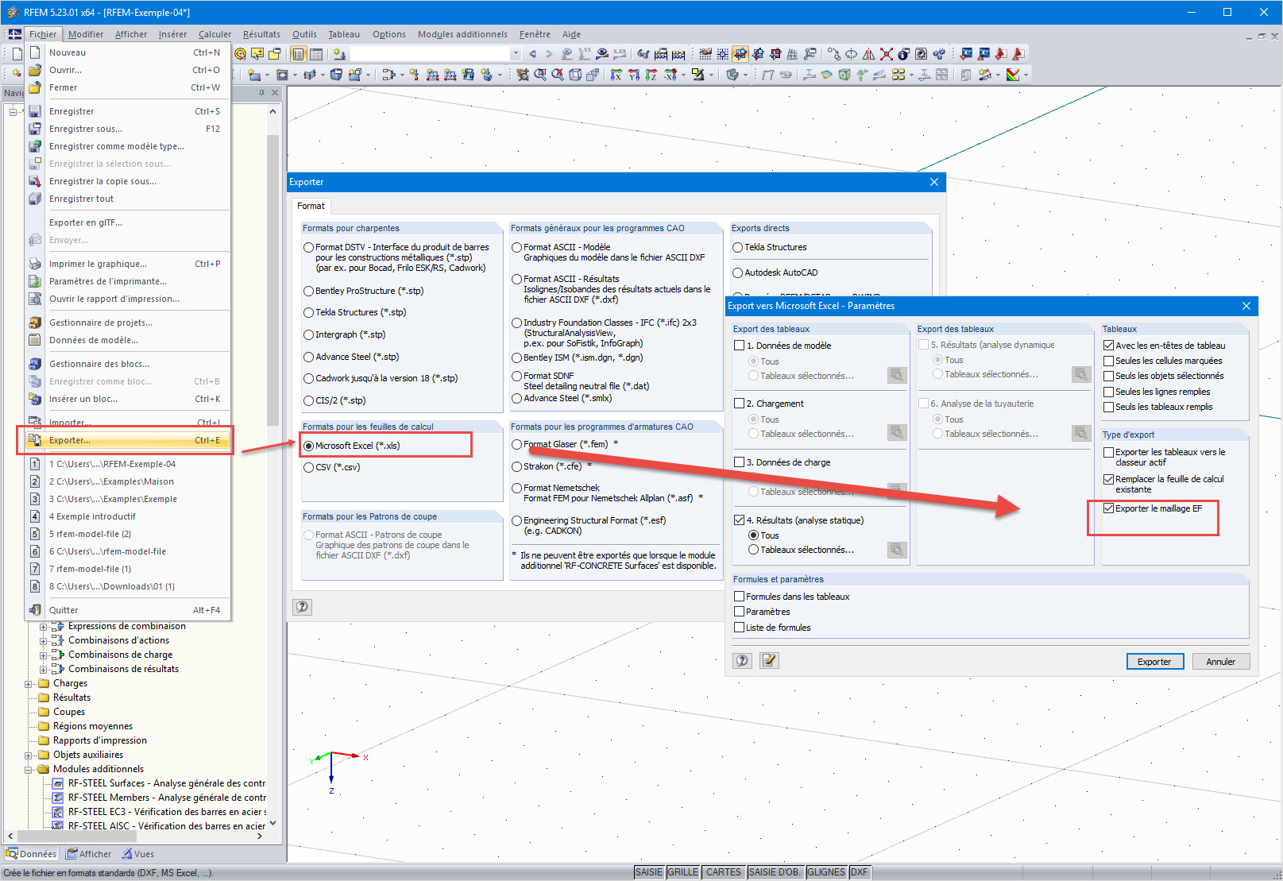
Task: Click the calculate (abacus) icon in the toolbar
Action: click(x=679, y=54)
